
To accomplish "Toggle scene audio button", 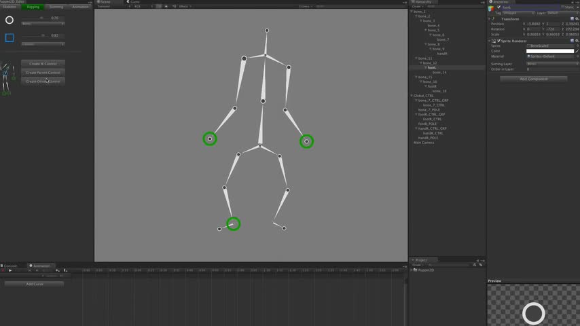I will [175, 7].
